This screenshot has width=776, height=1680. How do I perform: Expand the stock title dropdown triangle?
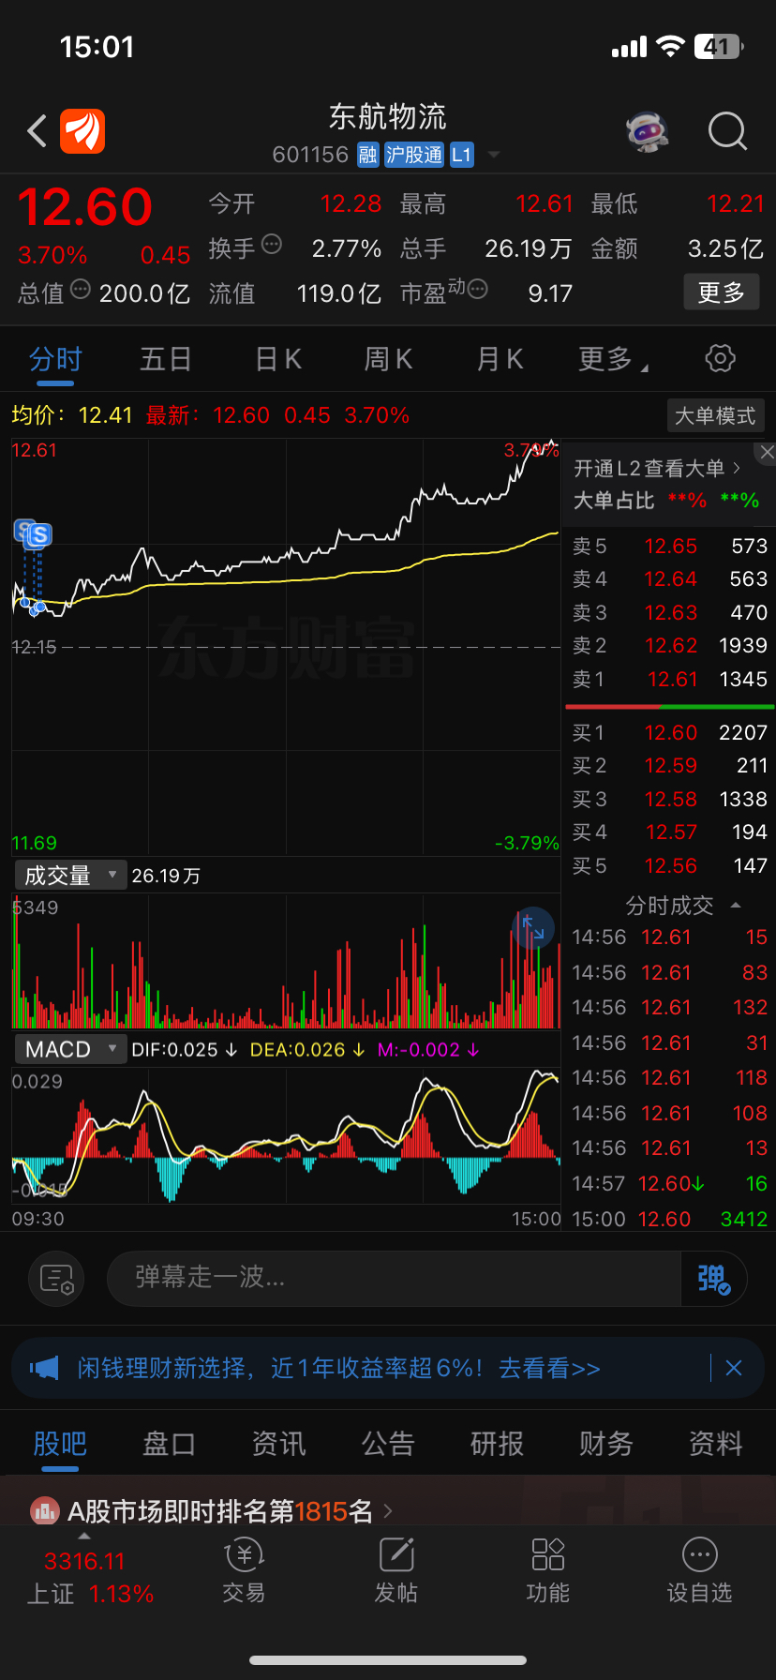[x=494, y=156]
